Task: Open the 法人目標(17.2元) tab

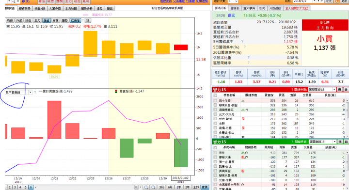Action: [297, 8]
